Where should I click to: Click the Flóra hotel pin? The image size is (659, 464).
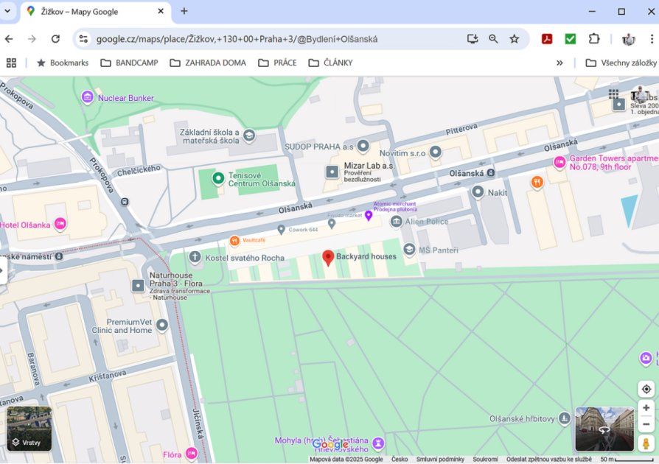[192, 454]
